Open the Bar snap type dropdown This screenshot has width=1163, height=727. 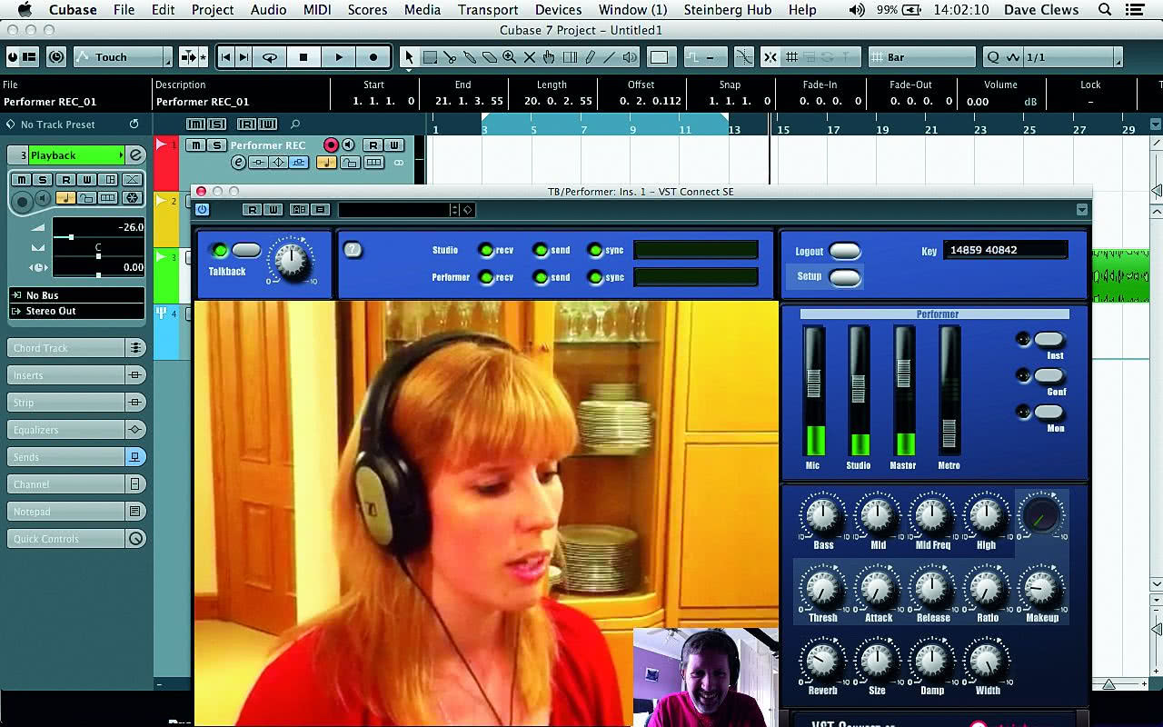[922, 57]
